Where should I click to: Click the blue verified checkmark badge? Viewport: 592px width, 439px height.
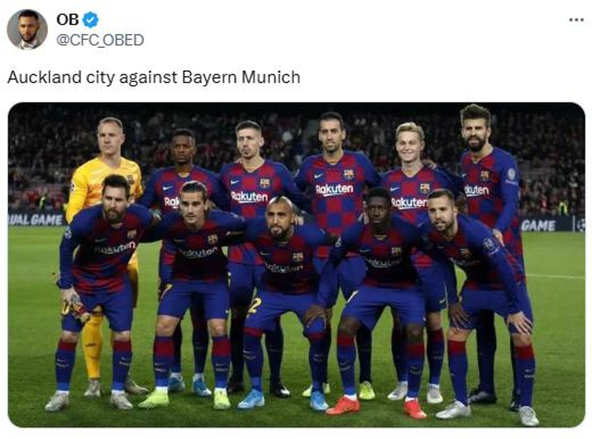click(x=91, y=20)
